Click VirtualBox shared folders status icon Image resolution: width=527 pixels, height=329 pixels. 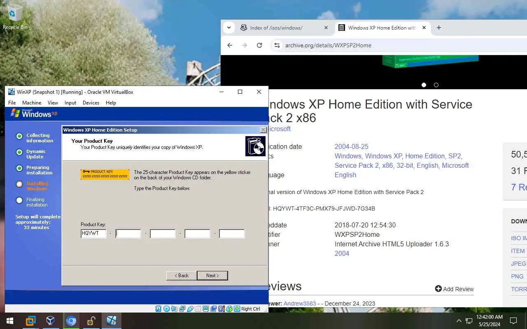198,309
